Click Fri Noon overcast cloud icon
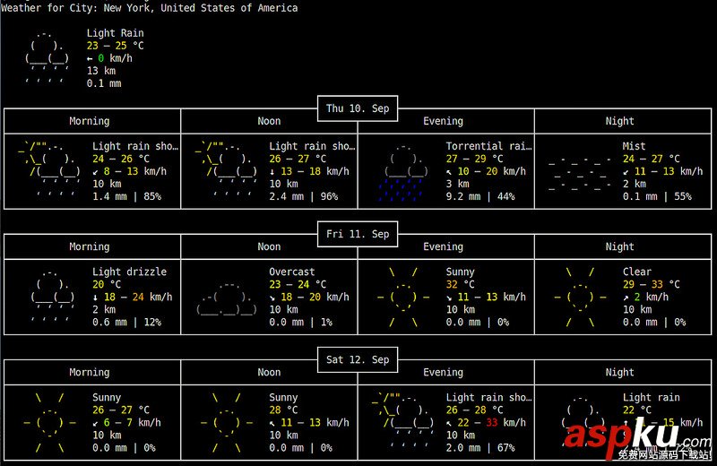This screenshot has height=466, width=717. point(227,299)
